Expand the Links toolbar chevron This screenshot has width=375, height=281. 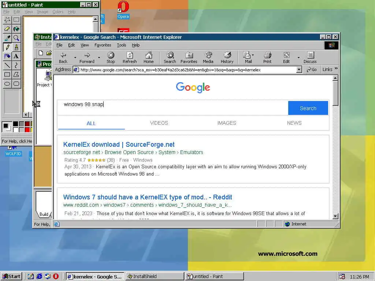(336, 68)
